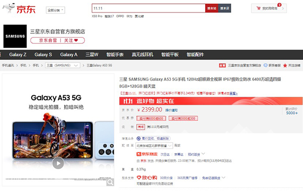Click the JD.com (京东) logo
Screen dimensions: 303x191
[19, 8]
